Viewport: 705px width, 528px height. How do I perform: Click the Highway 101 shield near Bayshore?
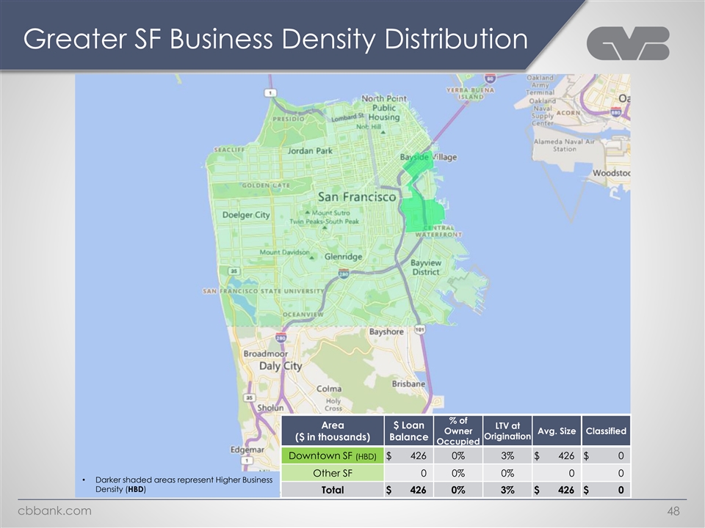419,329
